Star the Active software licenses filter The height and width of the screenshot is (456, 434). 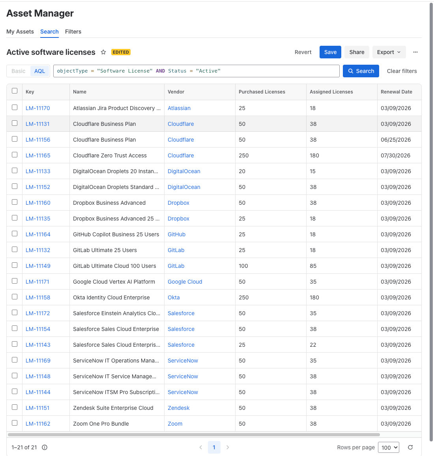tap(103, 52)
